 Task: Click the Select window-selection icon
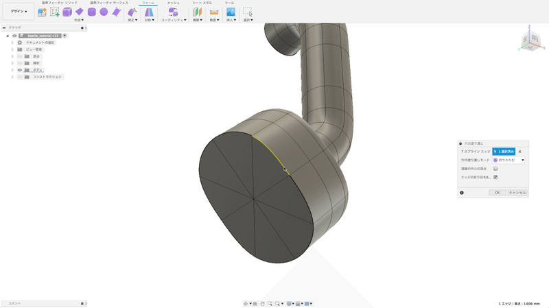[248, 12]
